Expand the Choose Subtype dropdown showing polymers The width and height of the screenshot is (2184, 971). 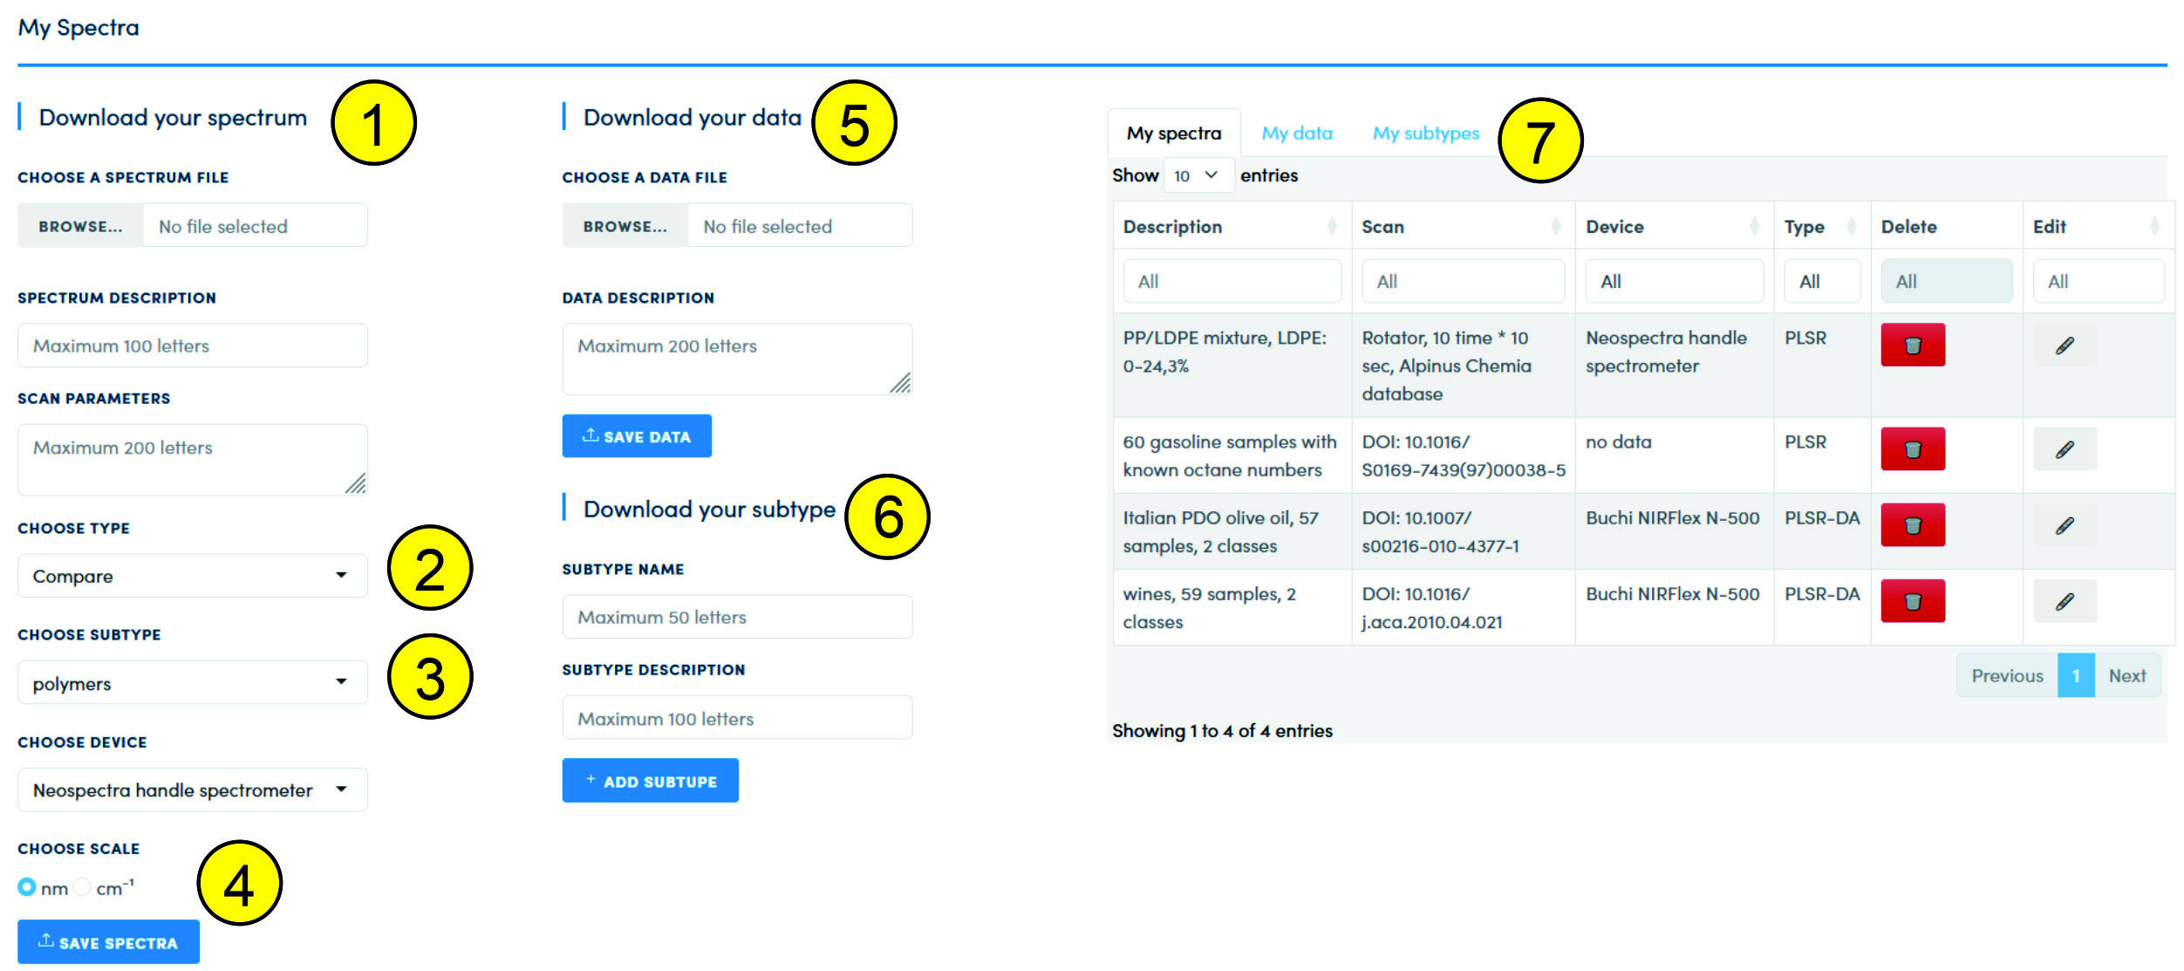(192, 683)
